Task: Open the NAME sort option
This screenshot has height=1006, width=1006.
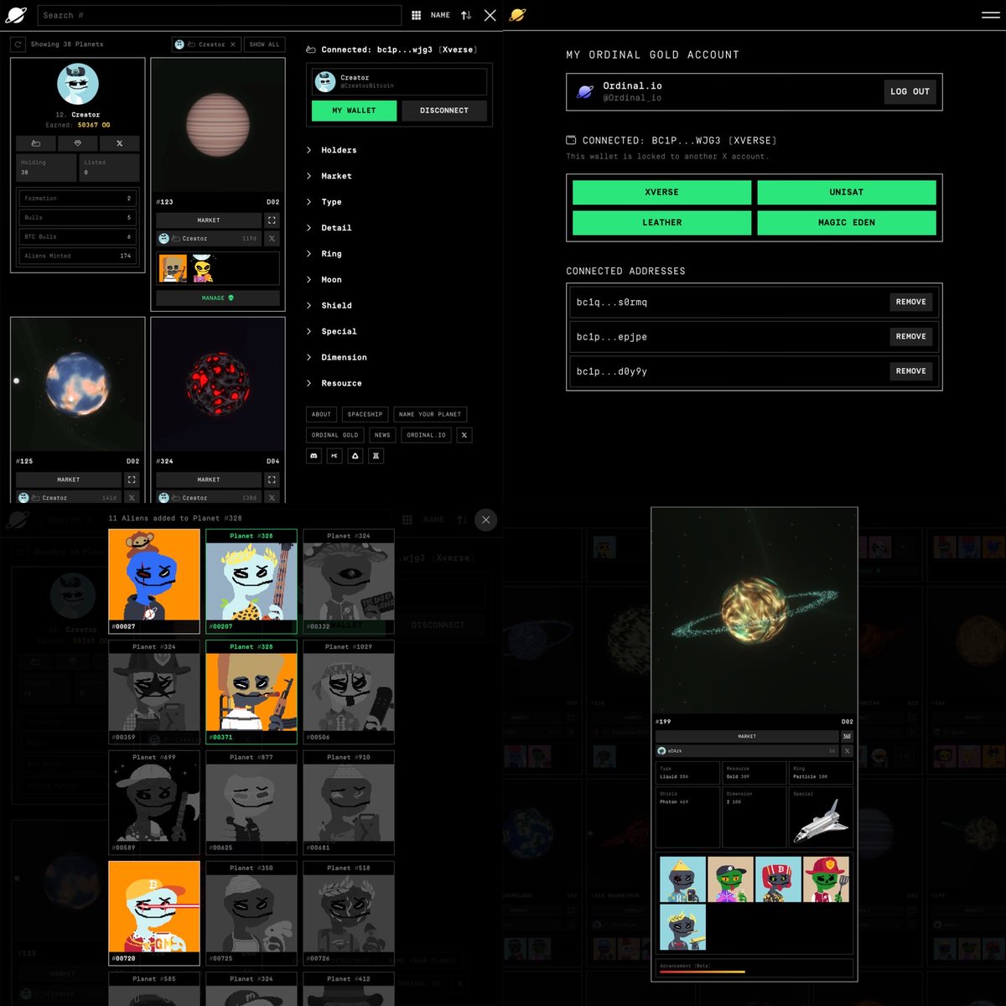Action: pyautogui.click(x=440, y=15)
